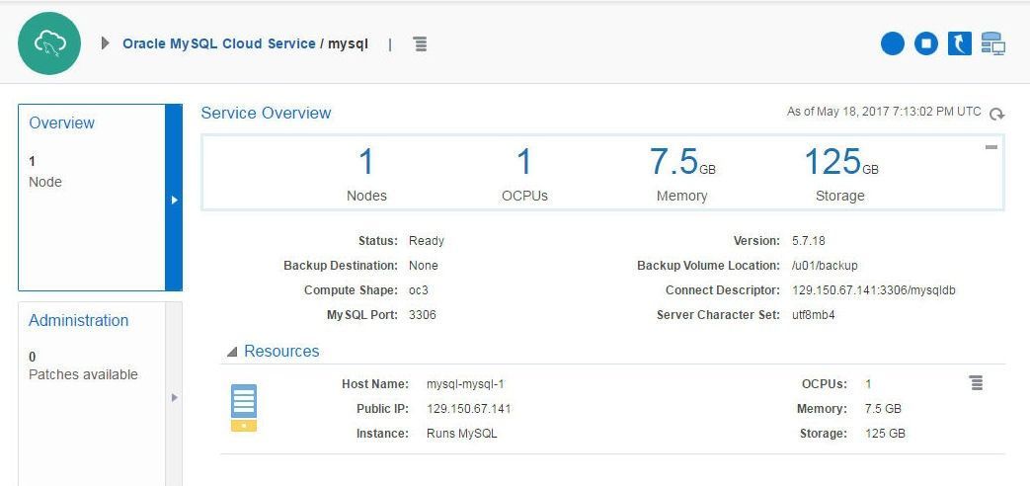
Task: Click the mysql service name in breadcrumb
Action: [x=349, y=44]
